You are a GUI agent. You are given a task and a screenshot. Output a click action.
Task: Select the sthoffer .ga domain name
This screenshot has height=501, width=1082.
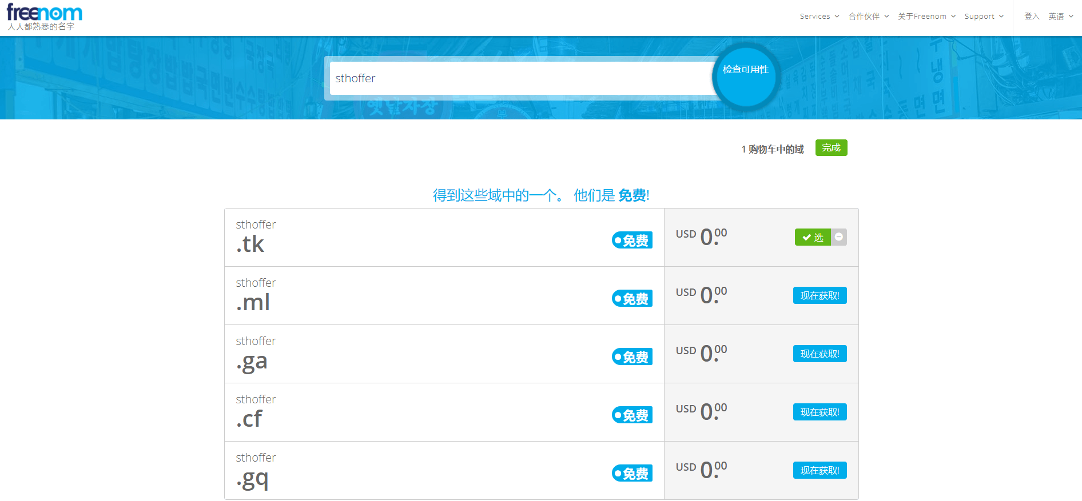click(x=256, y=354)
